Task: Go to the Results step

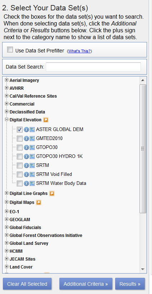Action: click(130, 284)
